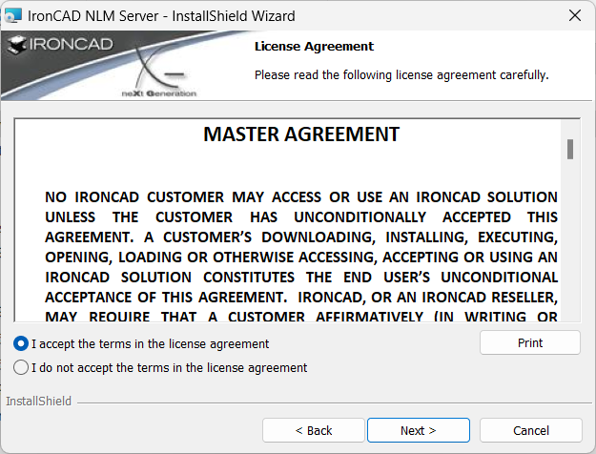Continue installation with Next button

pos(419,430)
